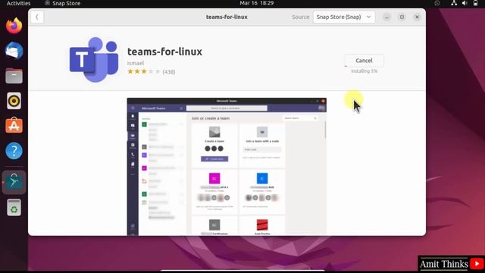
Task: Maximize the Snap Store window
Action: coord(402,17)
